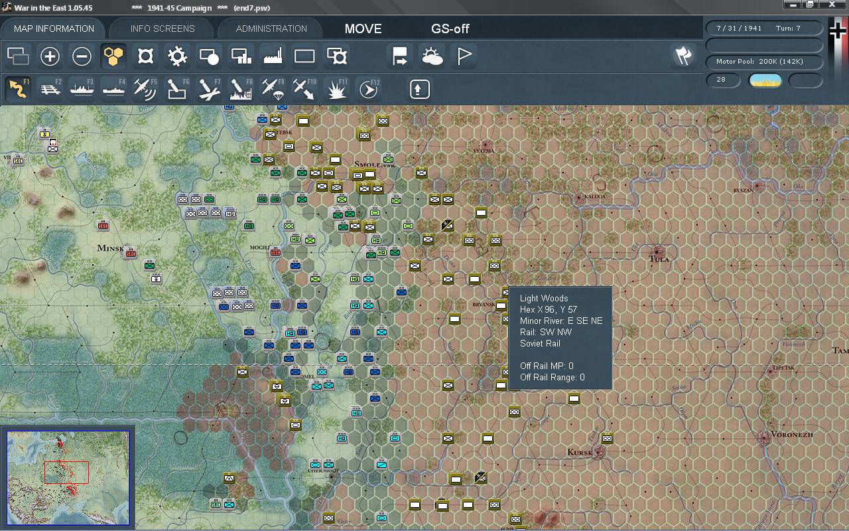Image resolution: width=849 pixels, height=531 pixels.
Task: Toggle the factory display icon
Action: (273, 56)
